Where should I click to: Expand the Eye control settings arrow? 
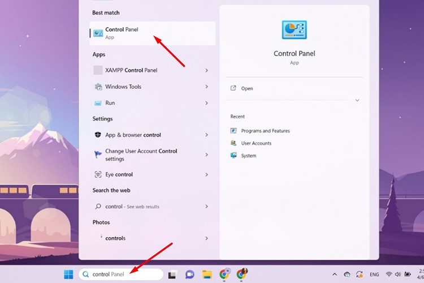click(206, 175)
